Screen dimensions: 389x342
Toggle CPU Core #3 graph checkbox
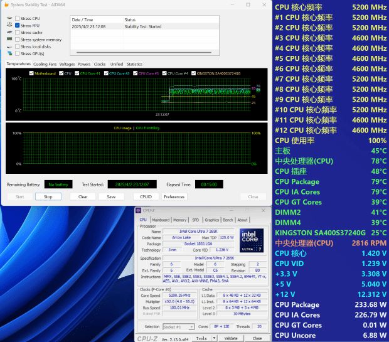[x=135, y=73]
